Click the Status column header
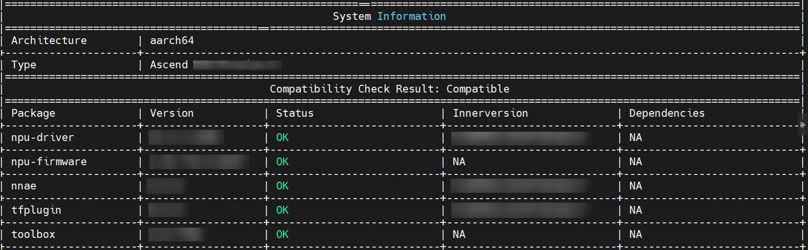This screenshot has width=808, height=250. [295, 113]
